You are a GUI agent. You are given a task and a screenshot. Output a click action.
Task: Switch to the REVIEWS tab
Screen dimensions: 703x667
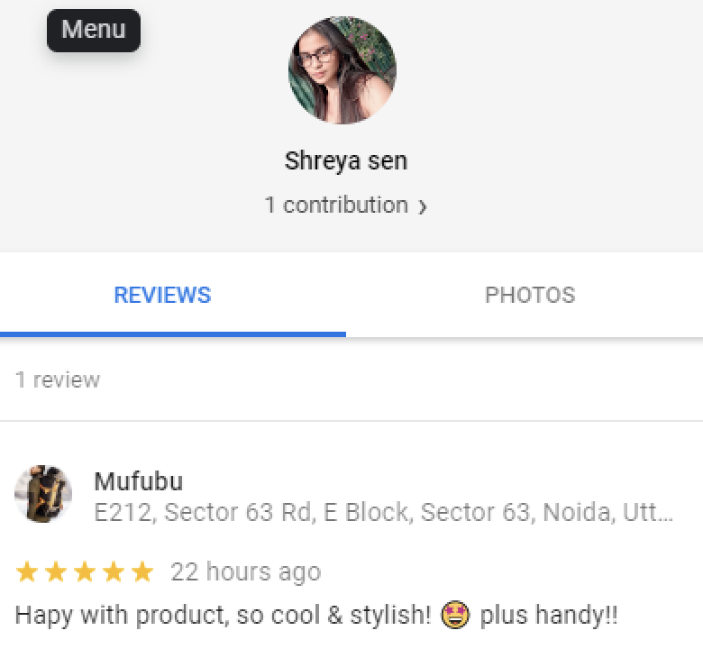click(x=162, y=295)
